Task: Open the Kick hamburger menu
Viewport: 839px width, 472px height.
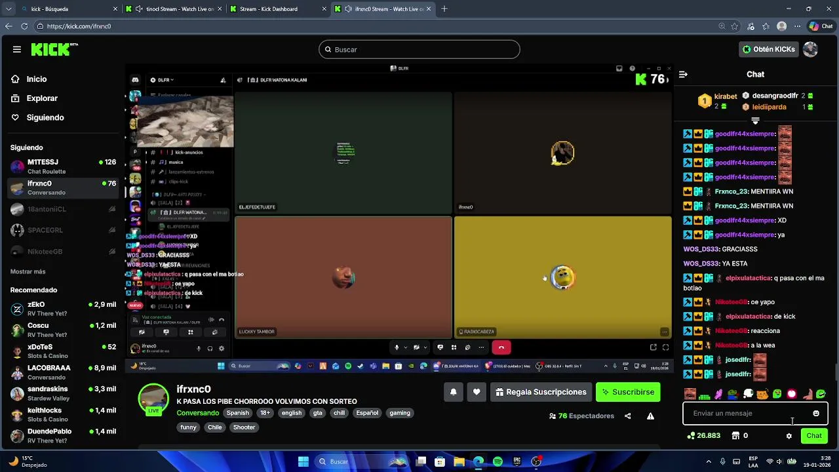Action: point(17,49)
